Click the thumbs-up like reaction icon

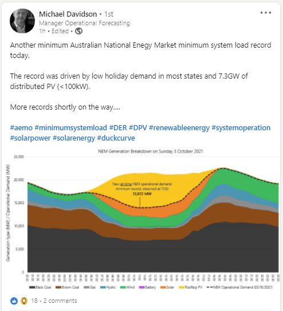tap(14, 301)
